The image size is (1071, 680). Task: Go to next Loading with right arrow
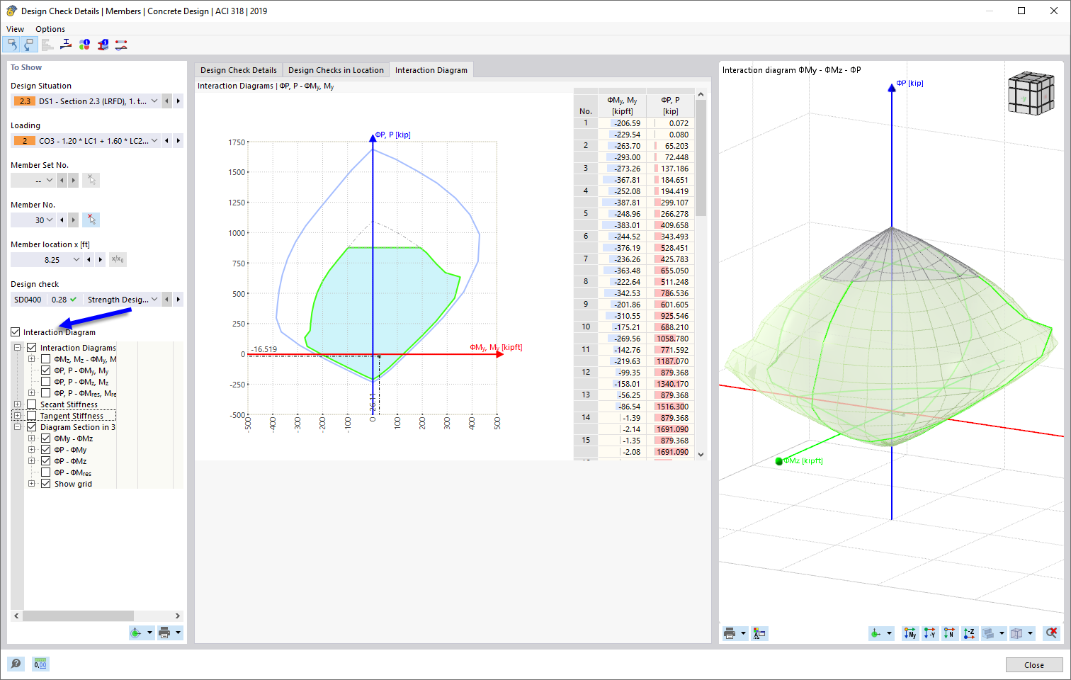[x=178, y=141]
